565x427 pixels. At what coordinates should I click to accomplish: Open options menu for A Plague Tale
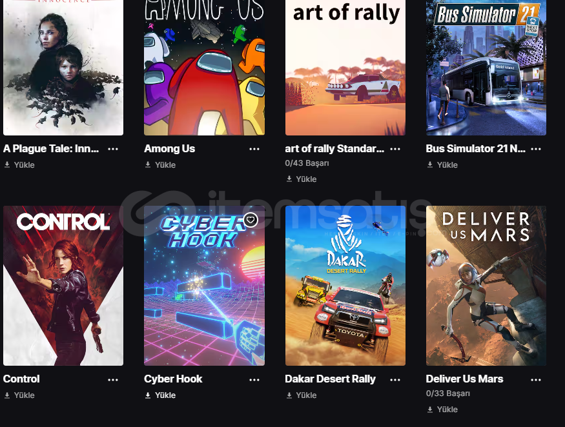(x=113, y=149)
